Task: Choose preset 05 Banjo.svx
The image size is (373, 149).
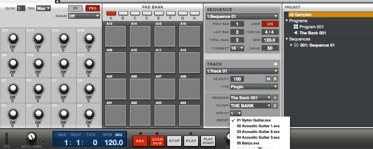Action: click(x=260, y=143)
